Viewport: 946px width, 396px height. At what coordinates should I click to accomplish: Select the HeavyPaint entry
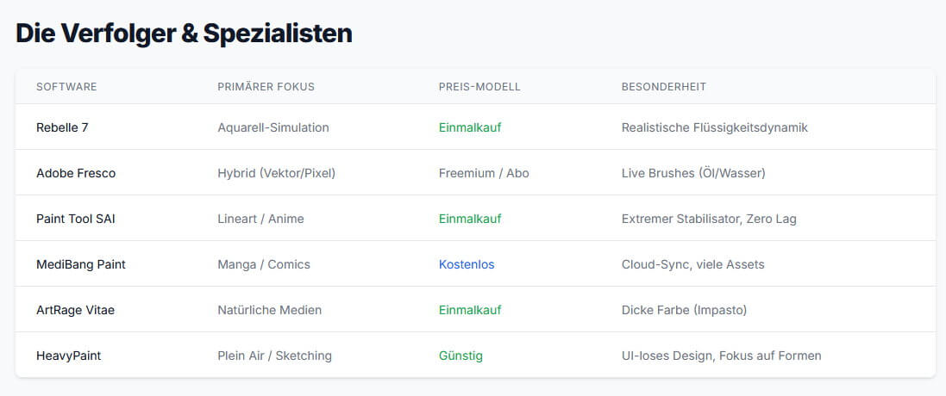click(69, 356)
